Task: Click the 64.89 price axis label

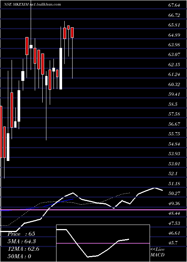Action: (174, 35)
